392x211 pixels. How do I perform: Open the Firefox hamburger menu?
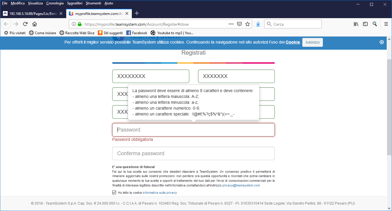tap(386, 24)
